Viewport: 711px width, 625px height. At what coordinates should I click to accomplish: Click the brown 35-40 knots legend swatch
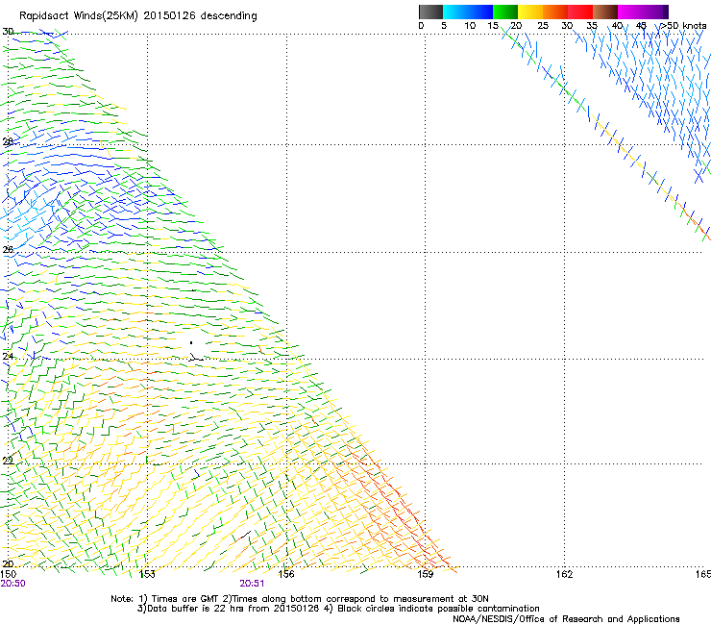[x=605, y=12]
